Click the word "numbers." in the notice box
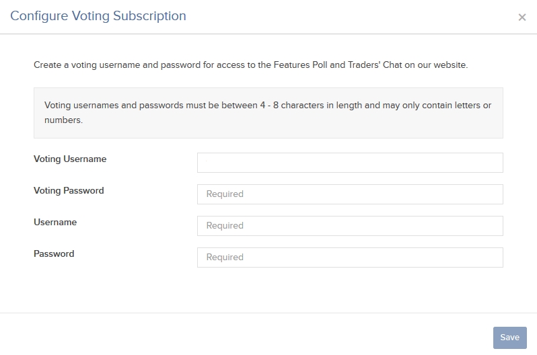The image size is (537, 355). pyautogui.click(x=63, y=120)
